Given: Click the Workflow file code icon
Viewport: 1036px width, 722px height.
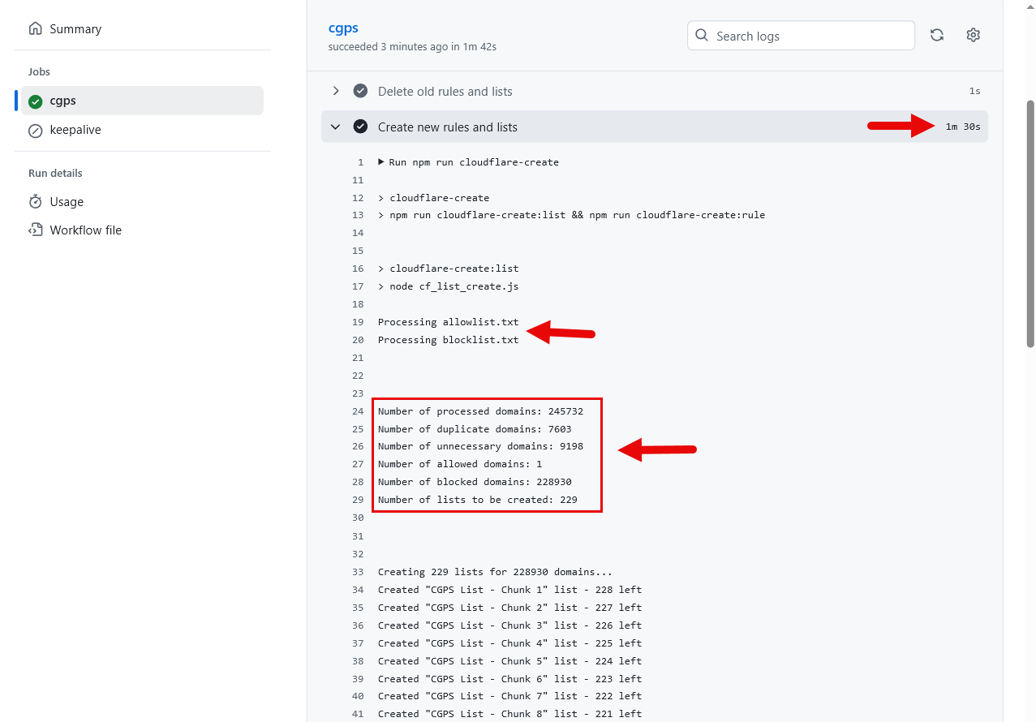Looking at the screenshot, I should (x=36, y=230).
